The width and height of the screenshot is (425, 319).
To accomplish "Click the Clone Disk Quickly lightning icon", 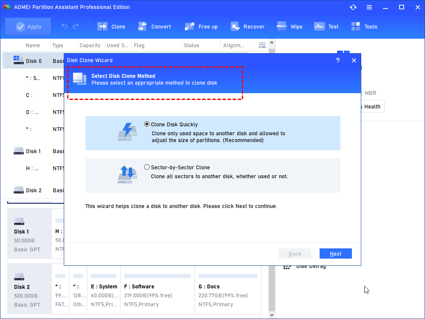I will 127,132.
